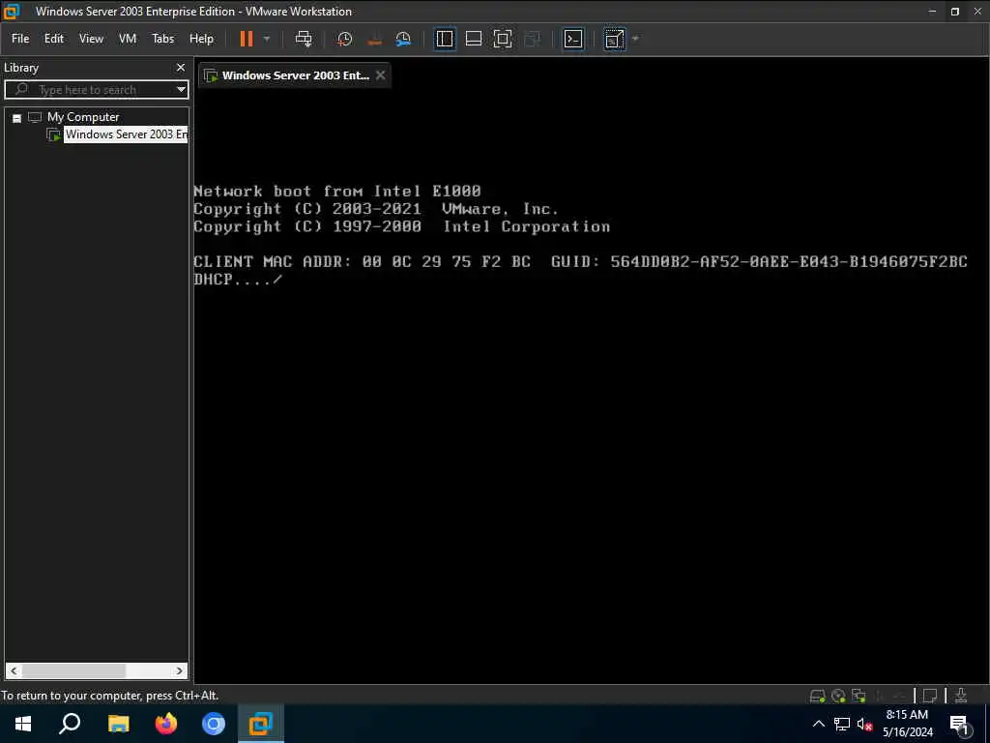The width and height of the screenshot is (990, 743).
Task: Click the network adapter status icon
Action: pyautogui.click(x=859, y=697)
